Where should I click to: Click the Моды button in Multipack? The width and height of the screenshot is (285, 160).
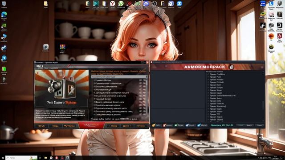55,126
